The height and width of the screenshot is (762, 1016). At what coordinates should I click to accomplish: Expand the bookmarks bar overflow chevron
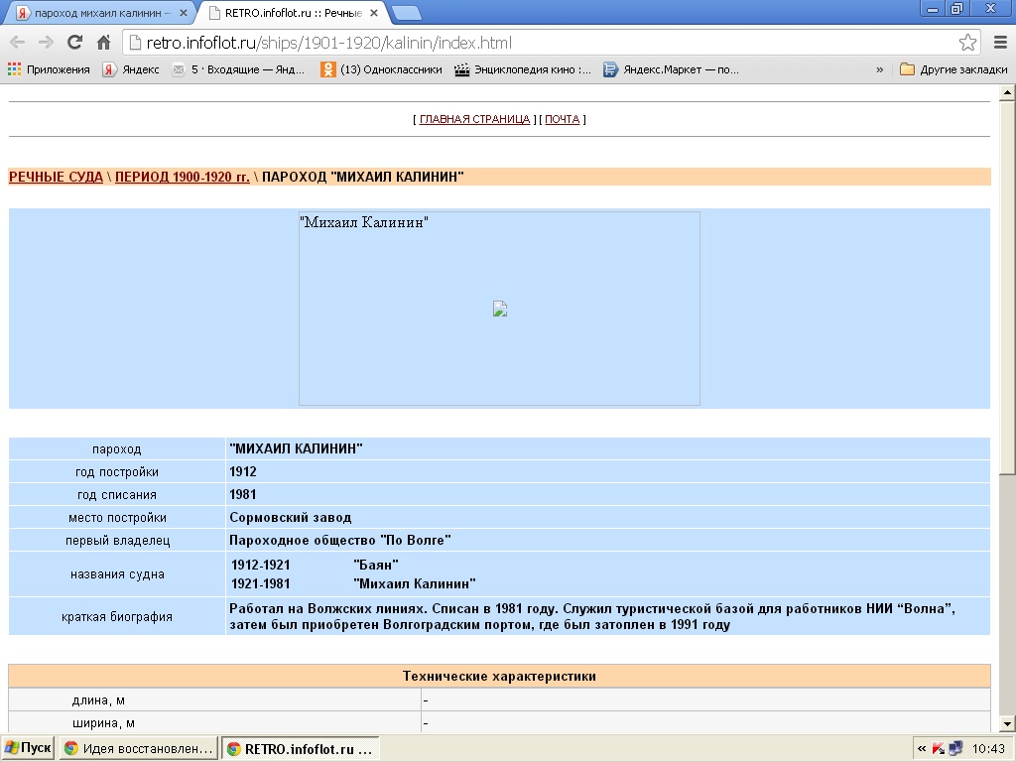(x=879, y=69)
